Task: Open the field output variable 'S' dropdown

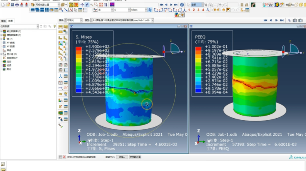Action: coord(129,10)
